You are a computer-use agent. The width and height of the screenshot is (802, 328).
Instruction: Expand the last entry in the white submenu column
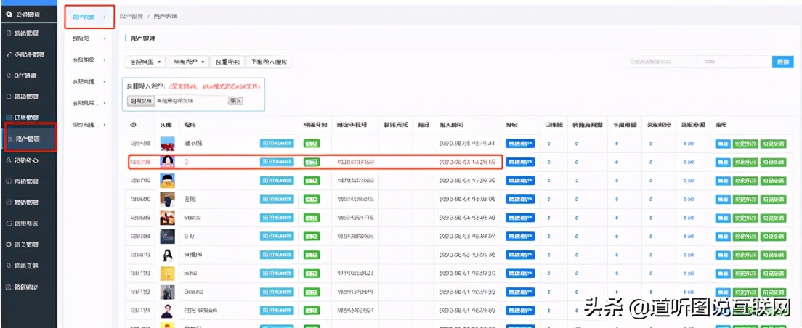click(89, 125)
